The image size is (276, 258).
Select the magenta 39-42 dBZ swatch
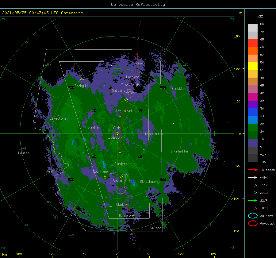pyautogui.click(x=253, y=97)
